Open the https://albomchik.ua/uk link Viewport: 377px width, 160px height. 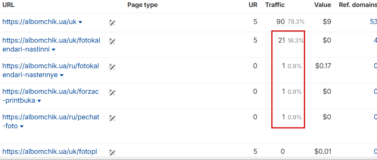(39, 22)
